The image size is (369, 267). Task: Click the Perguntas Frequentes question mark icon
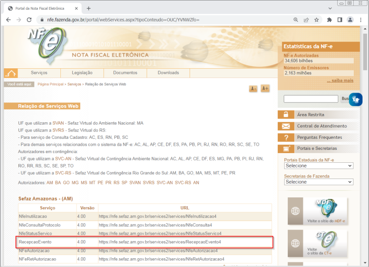(x=287, y=137)
